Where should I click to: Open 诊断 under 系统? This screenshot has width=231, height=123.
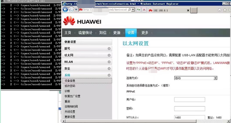pyautogui.click(x=67, y=91)
